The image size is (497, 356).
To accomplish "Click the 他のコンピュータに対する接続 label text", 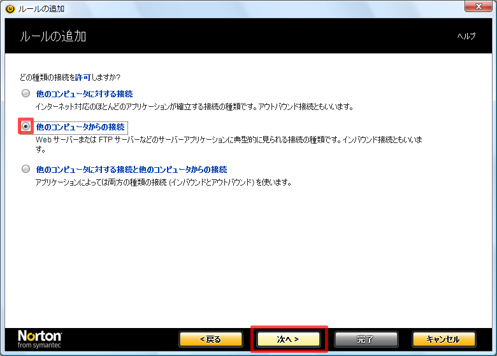I will [x=84, y=93].
